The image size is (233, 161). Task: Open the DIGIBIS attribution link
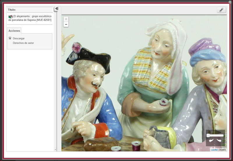point(222,150)
